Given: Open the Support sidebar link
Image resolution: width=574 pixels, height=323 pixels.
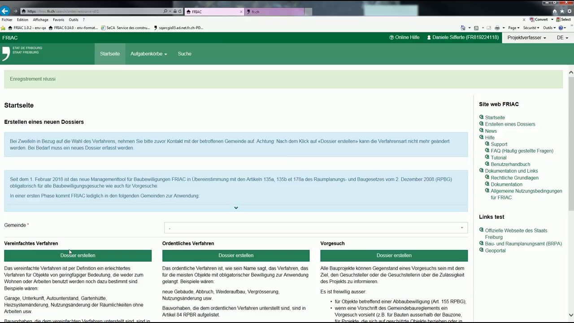Looking at the screenshot, I should click(x=499, y=144).
